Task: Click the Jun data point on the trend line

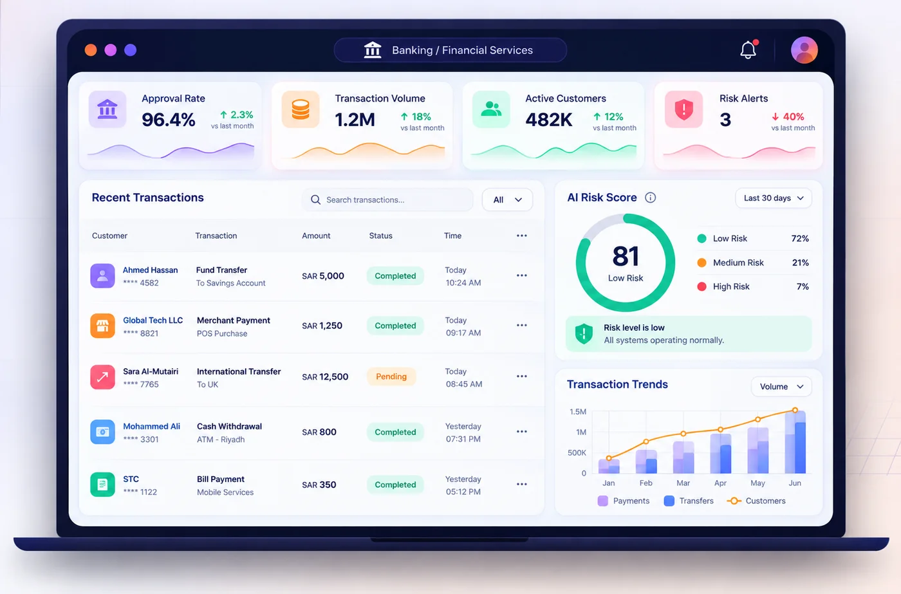Action: pos(795,410)
